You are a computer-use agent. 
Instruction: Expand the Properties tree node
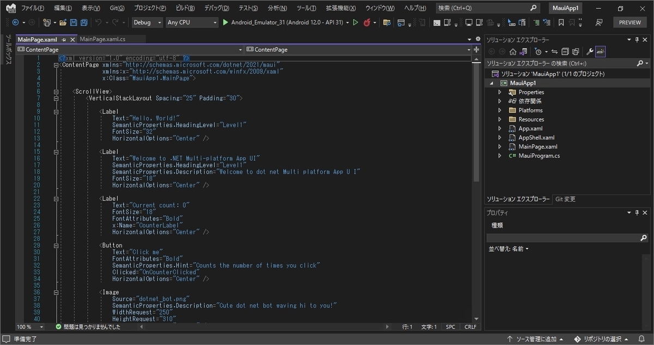[499, 92]
